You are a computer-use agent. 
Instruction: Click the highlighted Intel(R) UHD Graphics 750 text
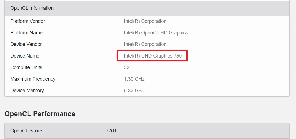153,56
